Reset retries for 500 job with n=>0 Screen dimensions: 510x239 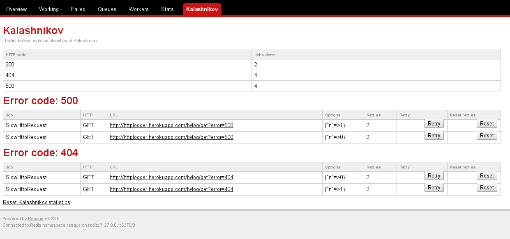coord(487,135)
